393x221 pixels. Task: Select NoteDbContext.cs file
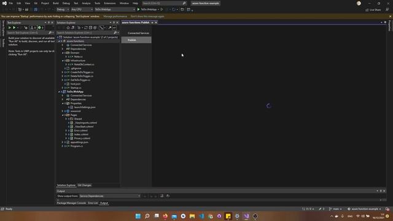84,64
